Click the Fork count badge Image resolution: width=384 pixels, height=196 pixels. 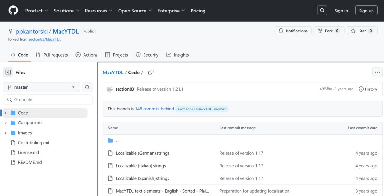coord(337,31)
